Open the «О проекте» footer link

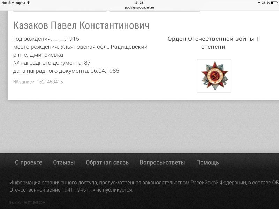click(x=28, y=162)
